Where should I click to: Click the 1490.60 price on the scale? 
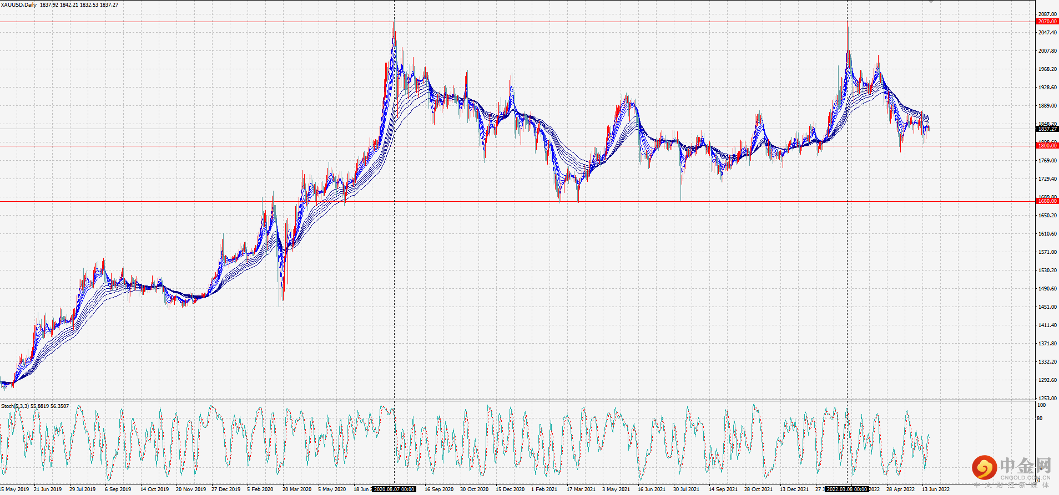(x=1047, y=289)
